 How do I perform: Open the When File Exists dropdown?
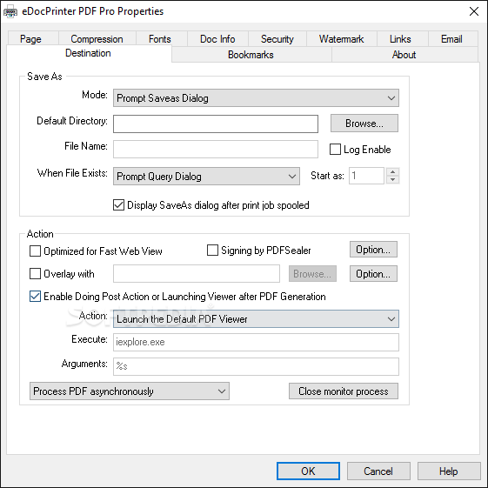(206, 177)
